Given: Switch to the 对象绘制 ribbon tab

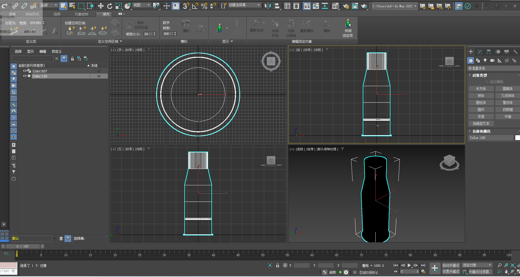Looking at the screenshot, I should (82, 14).
